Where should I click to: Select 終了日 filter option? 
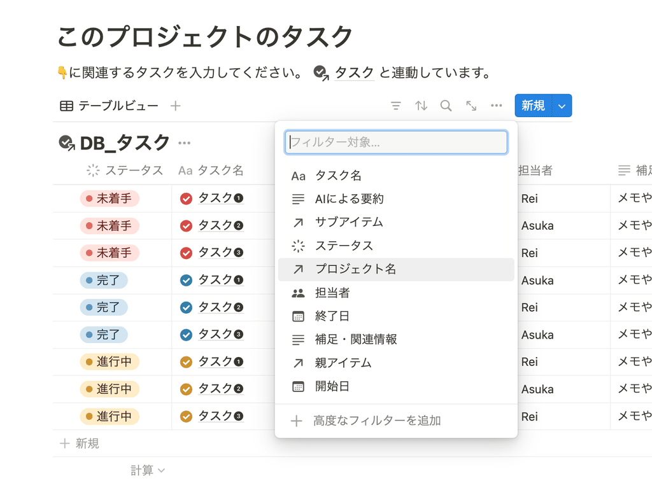point(396,316)
